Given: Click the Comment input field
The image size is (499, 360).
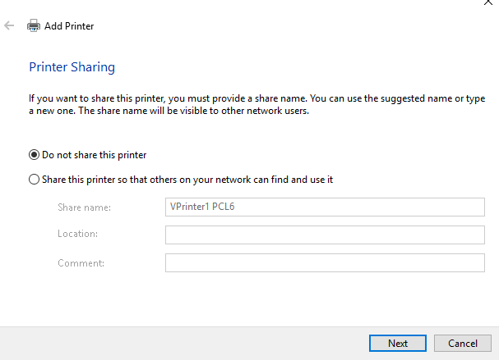Looking at the screenshot, I should [x=325, y=263].
